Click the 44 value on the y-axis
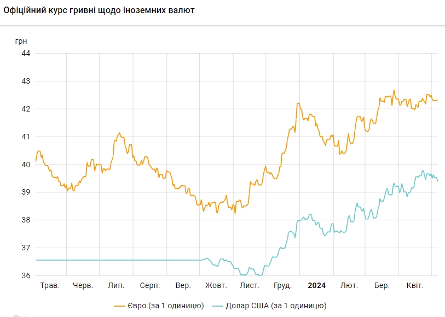 [25, 53]
